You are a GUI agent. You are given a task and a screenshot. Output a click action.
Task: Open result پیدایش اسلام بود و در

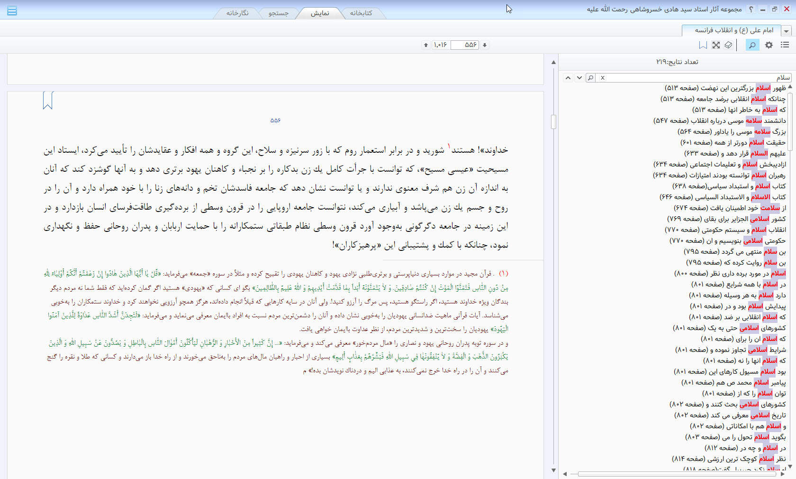click(x=738, y=306)
